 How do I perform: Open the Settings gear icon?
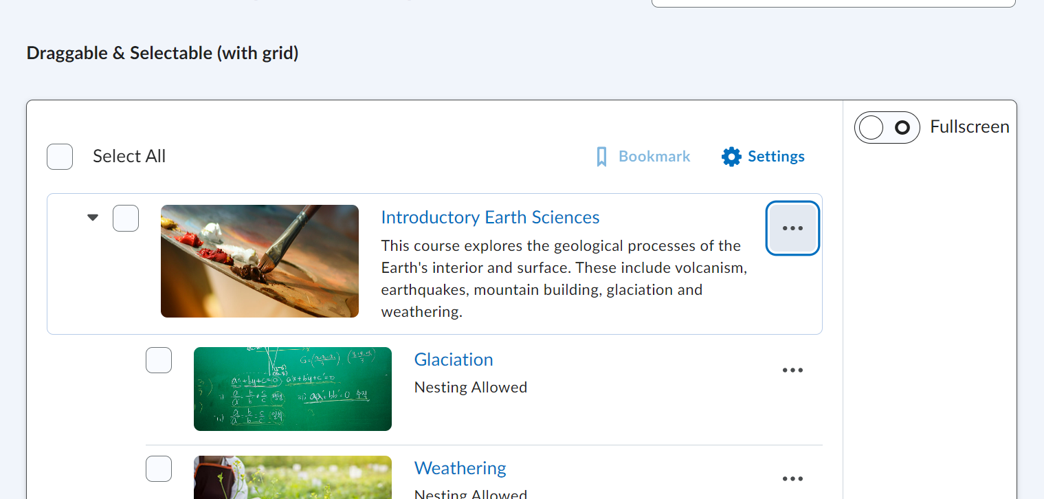click(x=731, y=156)
